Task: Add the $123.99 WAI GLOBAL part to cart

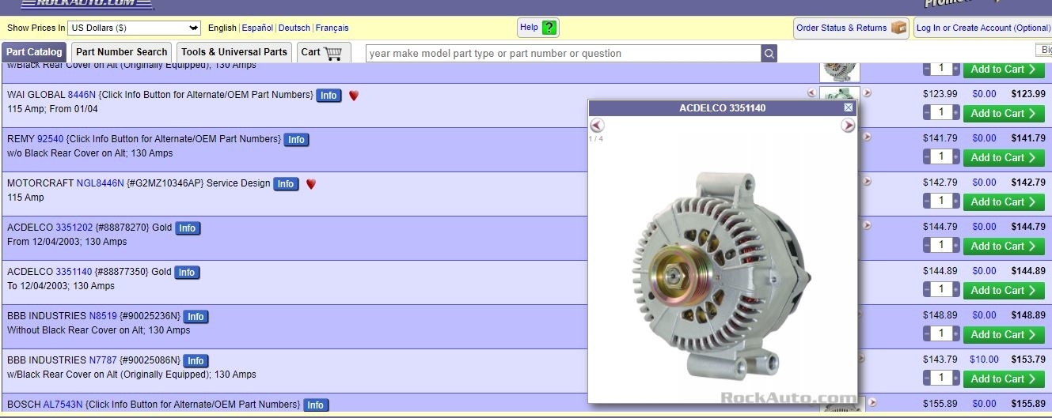Action: coord(1004,113)
